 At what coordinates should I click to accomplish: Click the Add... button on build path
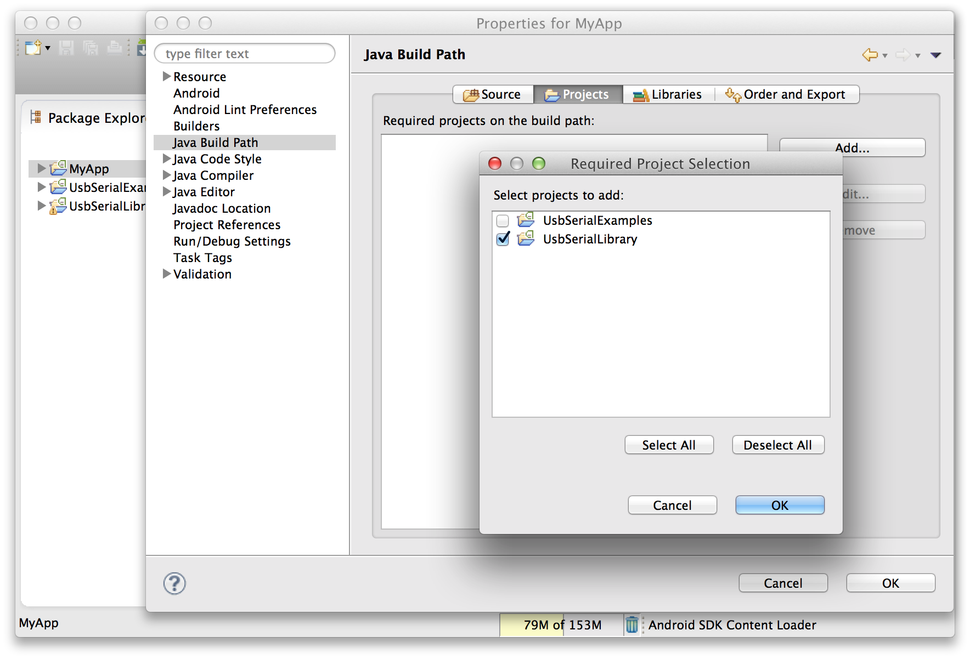[x=852, y=147]
